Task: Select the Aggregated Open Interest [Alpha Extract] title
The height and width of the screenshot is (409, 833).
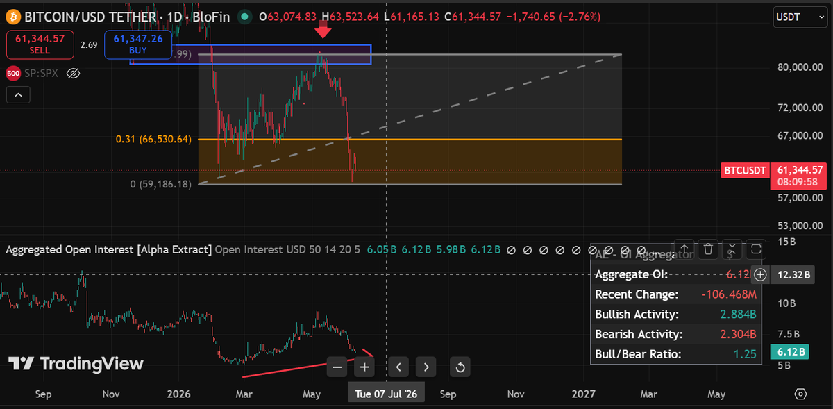Action: [x=108, y=249]
